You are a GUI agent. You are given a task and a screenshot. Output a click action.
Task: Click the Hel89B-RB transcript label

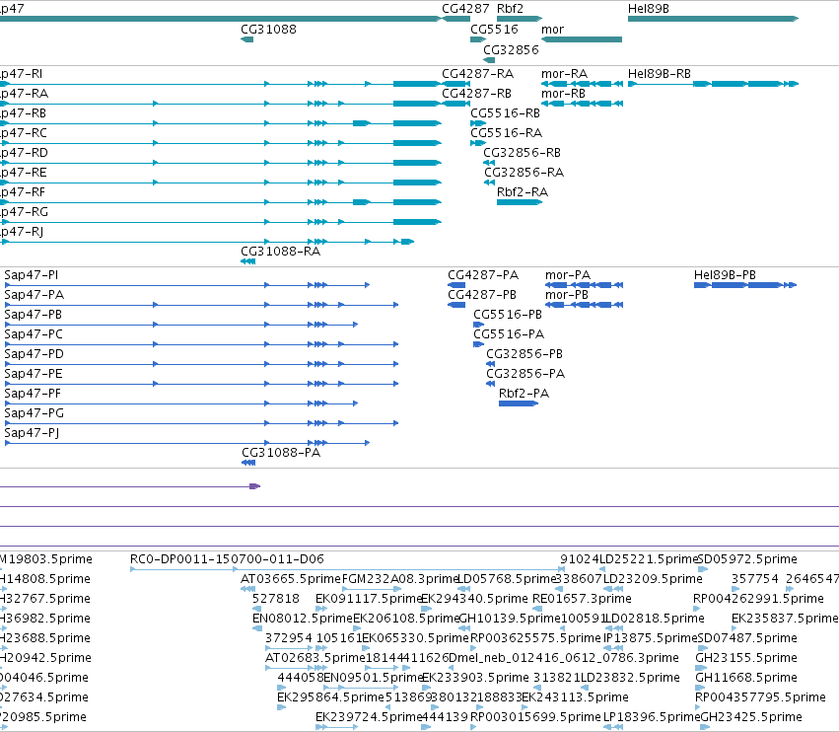[x=660, y=73]
